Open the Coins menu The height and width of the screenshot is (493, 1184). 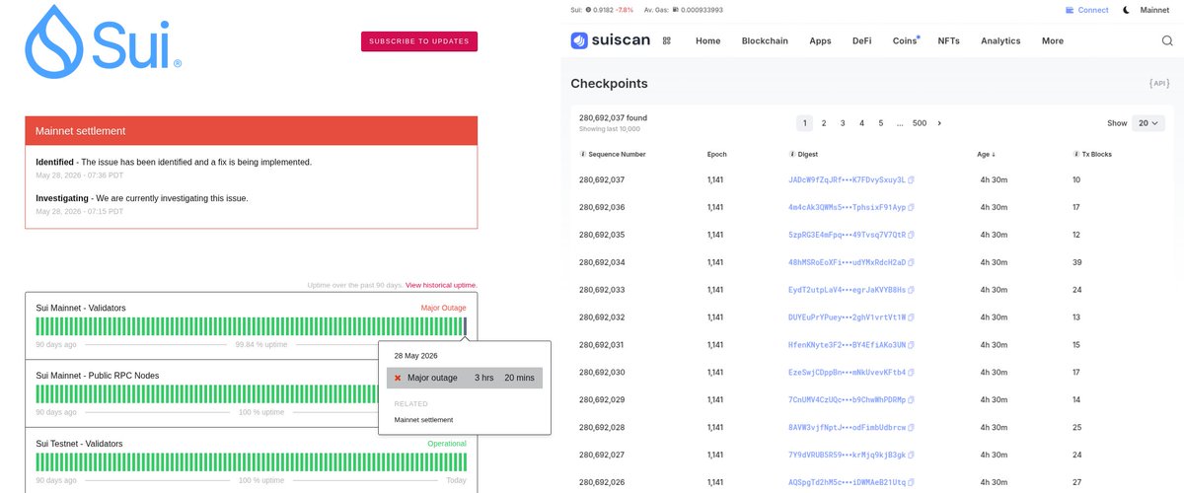click(905, 41)
